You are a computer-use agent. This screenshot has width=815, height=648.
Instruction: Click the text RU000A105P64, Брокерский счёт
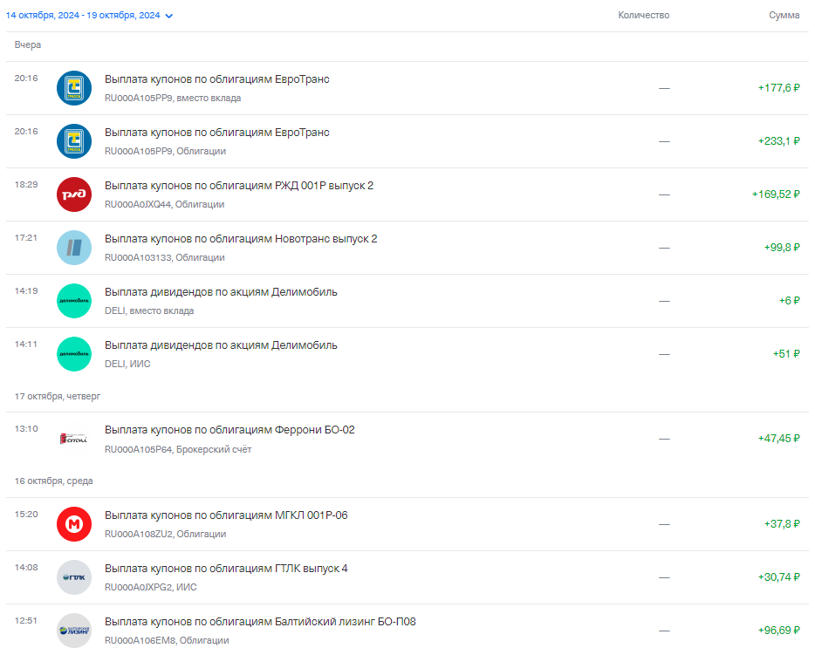coord(178,449)
